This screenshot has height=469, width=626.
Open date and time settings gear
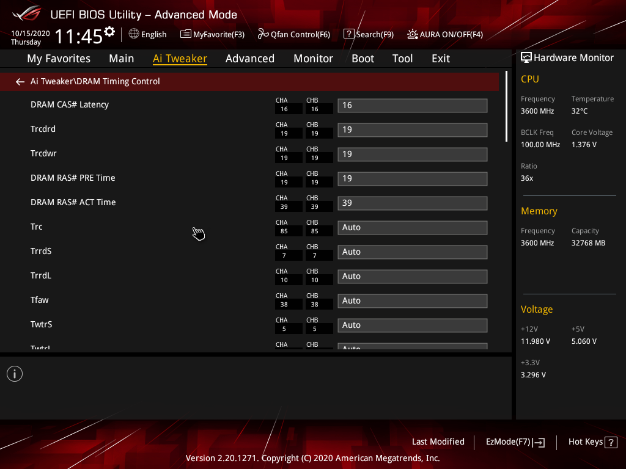109,31
